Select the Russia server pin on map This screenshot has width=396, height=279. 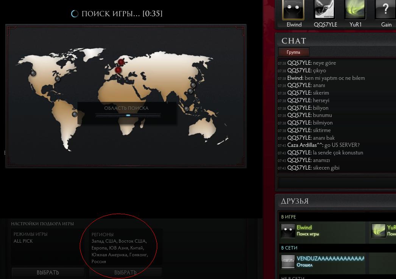(121, 62)
